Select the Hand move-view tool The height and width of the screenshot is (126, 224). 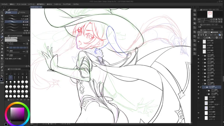tap(2, 15)
